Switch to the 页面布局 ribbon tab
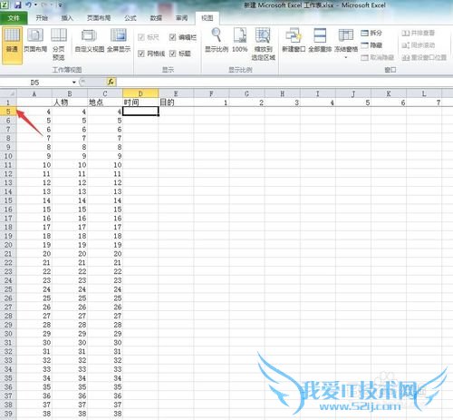Screen dimensions: 453x420 point(99,18)
